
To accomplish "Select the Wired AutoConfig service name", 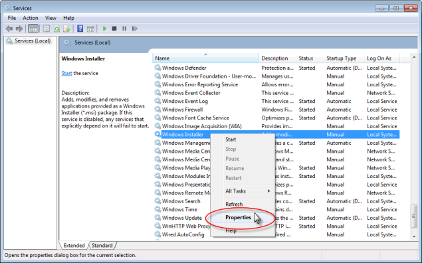I will tap(183, 234).
